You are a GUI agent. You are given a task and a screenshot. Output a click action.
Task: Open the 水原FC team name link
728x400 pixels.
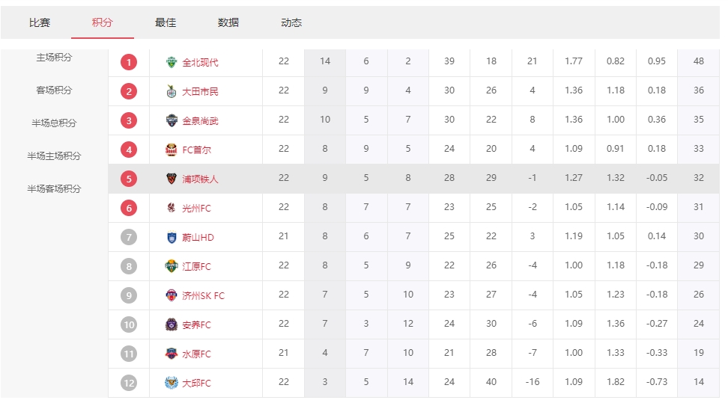197,354
